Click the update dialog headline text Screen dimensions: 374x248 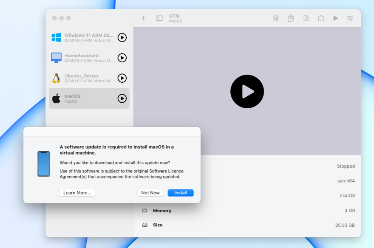point(117,150)
